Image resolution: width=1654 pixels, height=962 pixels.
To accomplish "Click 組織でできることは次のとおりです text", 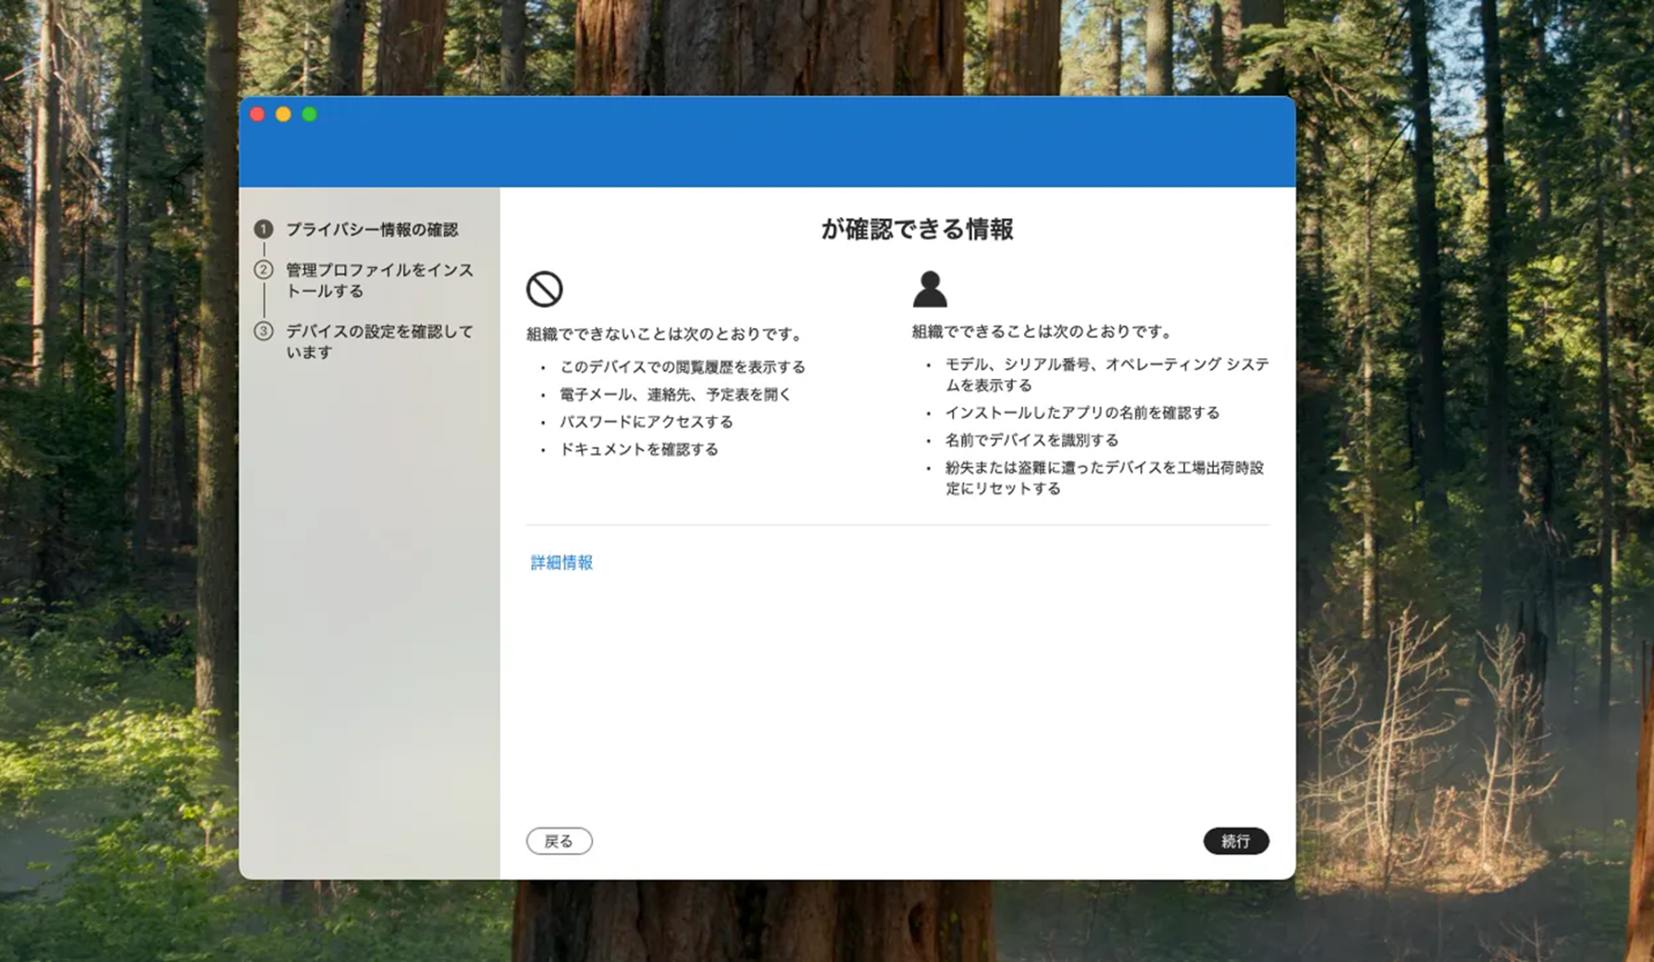I will 1043,331.
